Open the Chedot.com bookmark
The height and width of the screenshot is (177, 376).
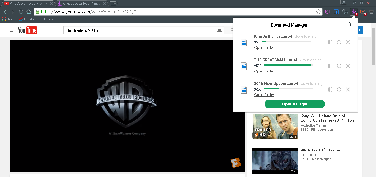37,19
